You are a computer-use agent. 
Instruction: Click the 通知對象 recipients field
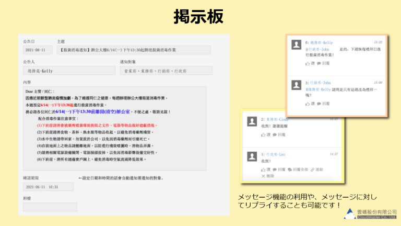[166, 71]
